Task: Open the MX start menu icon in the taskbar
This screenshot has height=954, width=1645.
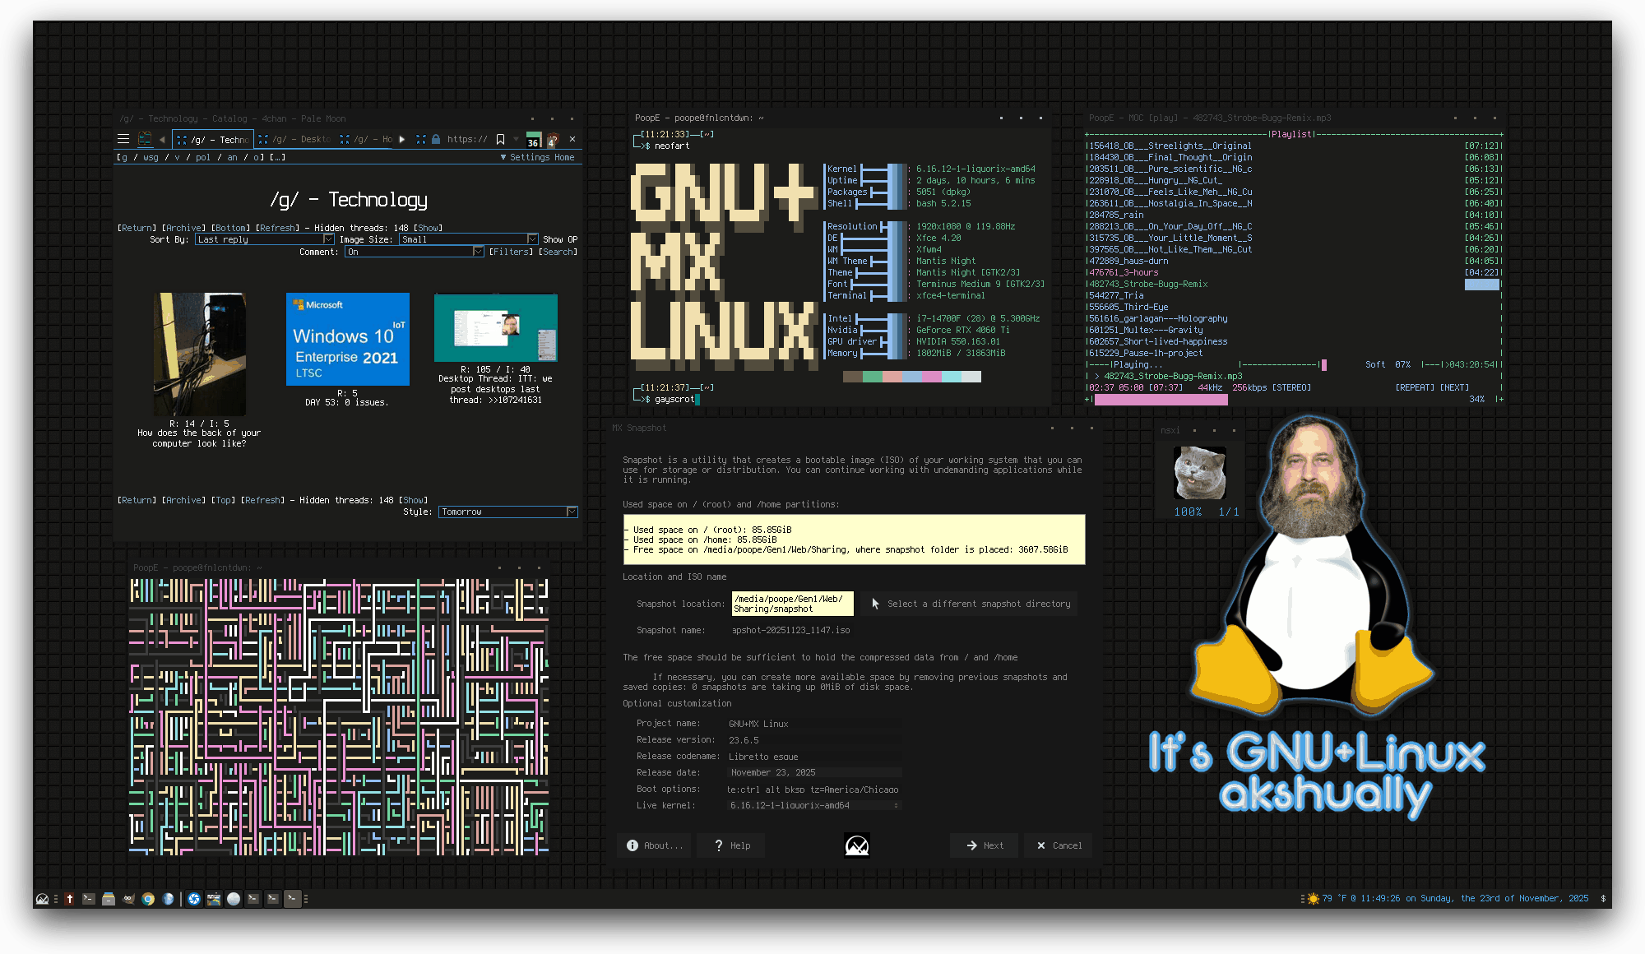Action: pyautogui.click(x=42, y=899)
